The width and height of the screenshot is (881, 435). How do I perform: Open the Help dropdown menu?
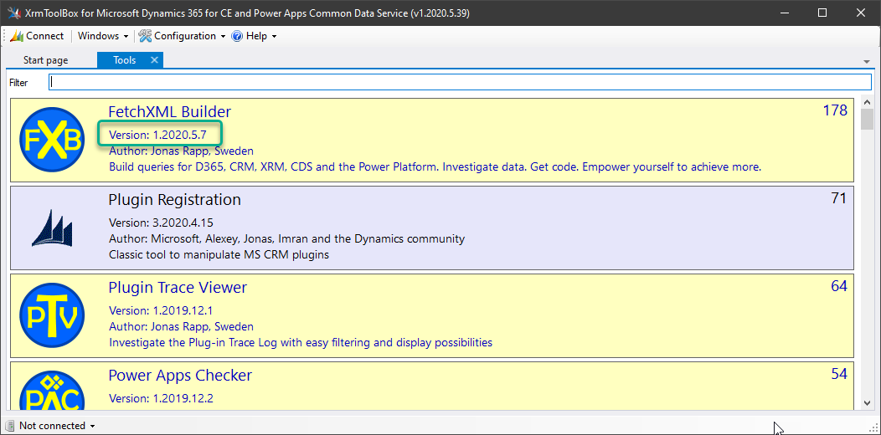click(254, 36)
